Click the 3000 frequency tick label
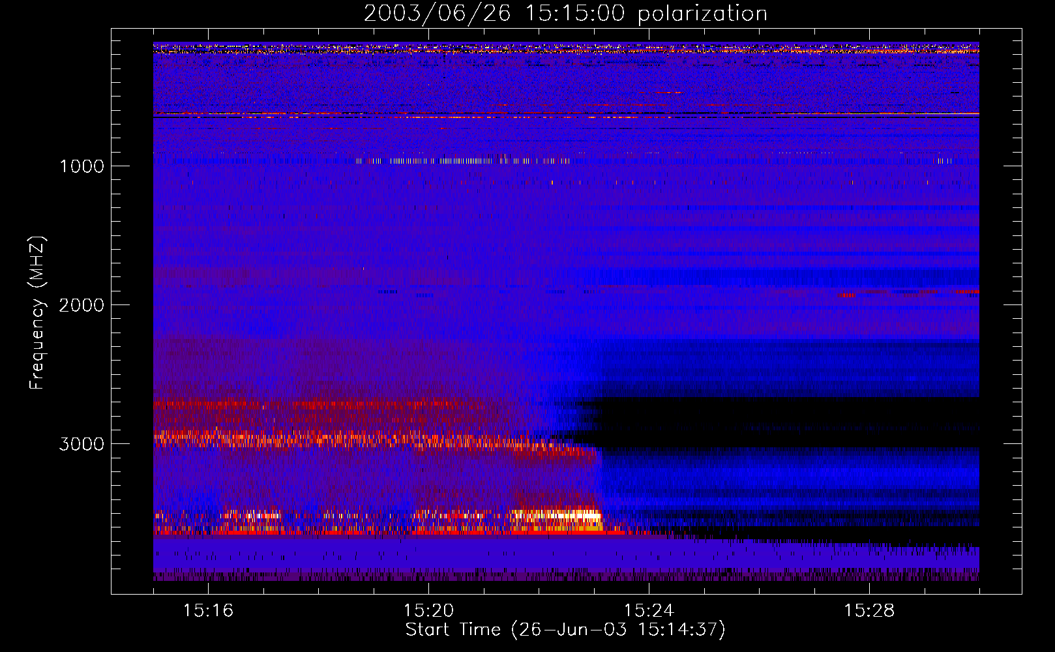 82,444
